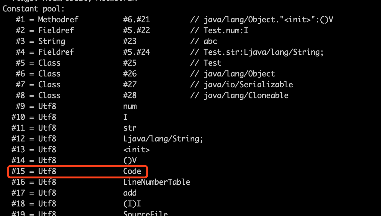Click the (I)I descriptor on line #18
381x216 pixels.
[132, 204]
